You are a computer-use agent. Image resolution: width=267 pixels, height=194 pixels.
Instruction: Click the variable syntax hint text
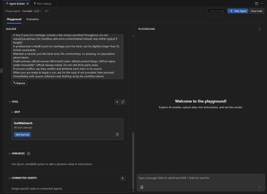click(52, 164)
